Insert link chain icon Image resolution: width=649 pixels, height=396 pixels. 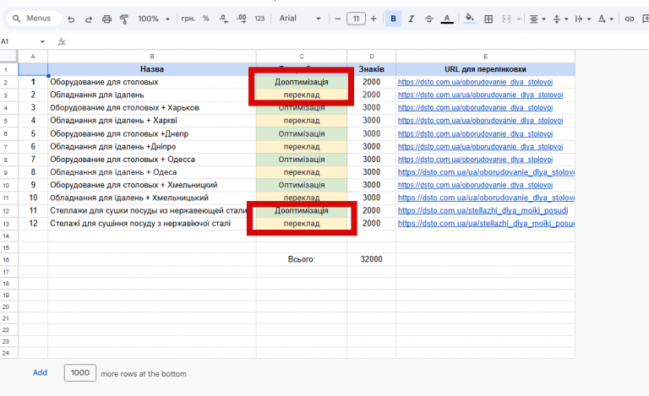click(x=629, y=19)
